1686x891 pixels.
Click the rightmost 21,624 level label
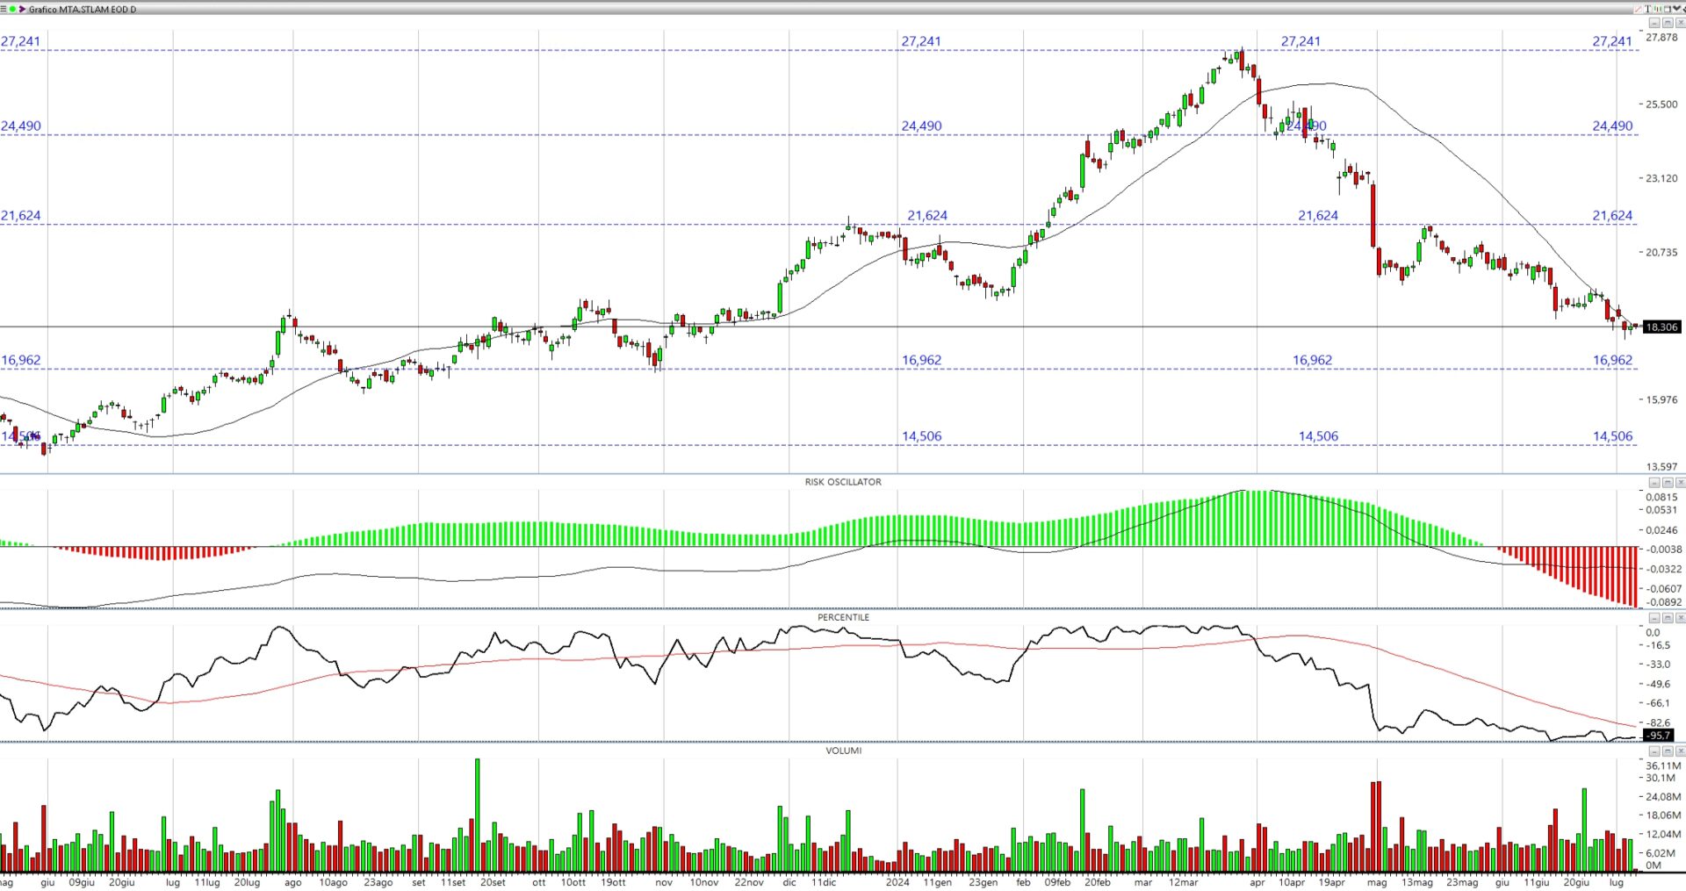[x=1612, y=215]
